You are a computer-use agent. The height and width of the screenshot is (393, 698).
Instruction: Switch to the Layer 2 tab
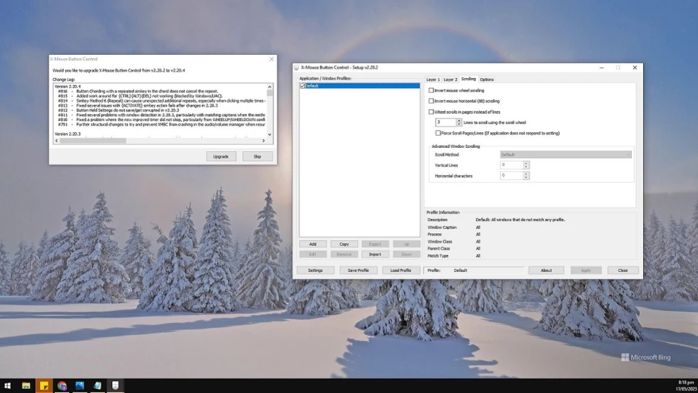coord(450,79)
